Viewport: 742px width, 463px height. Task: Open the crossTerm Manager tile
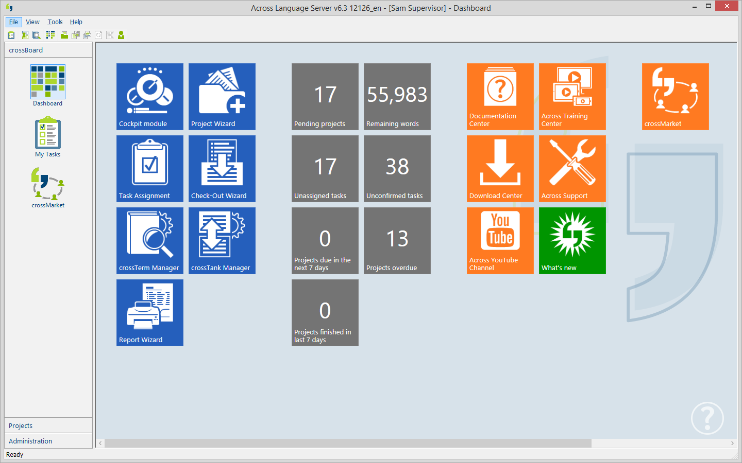click(150, 241)
